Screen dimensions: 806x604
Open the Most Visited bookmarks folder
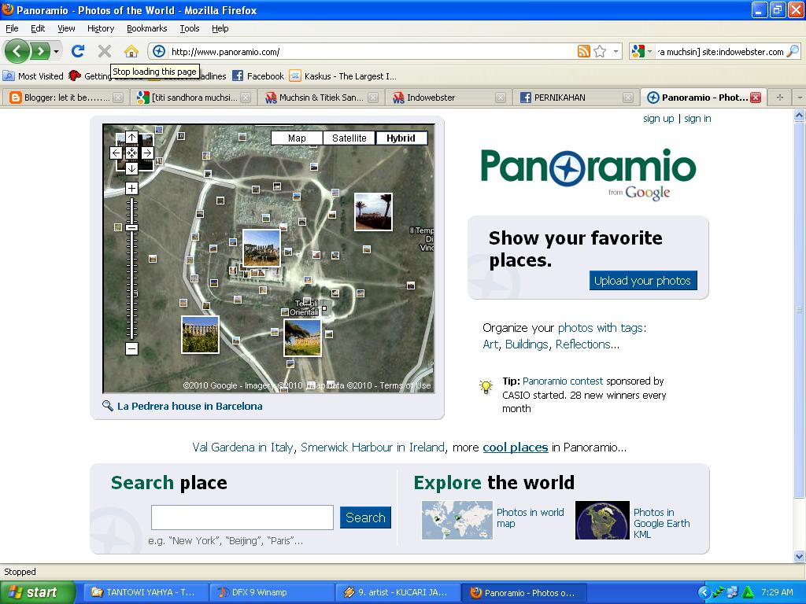33,76
